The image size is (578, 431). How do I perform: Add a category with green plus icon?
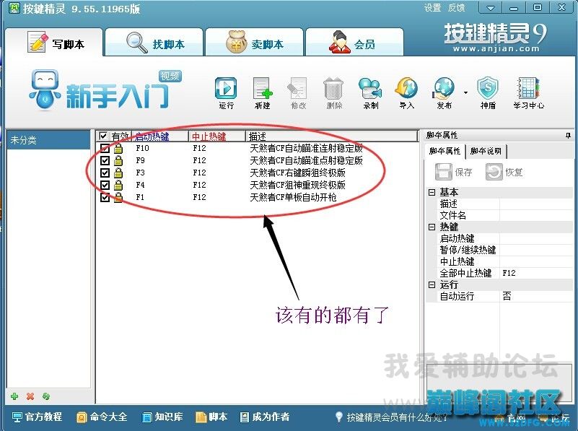pyautogui.click(x=14, y=396)
